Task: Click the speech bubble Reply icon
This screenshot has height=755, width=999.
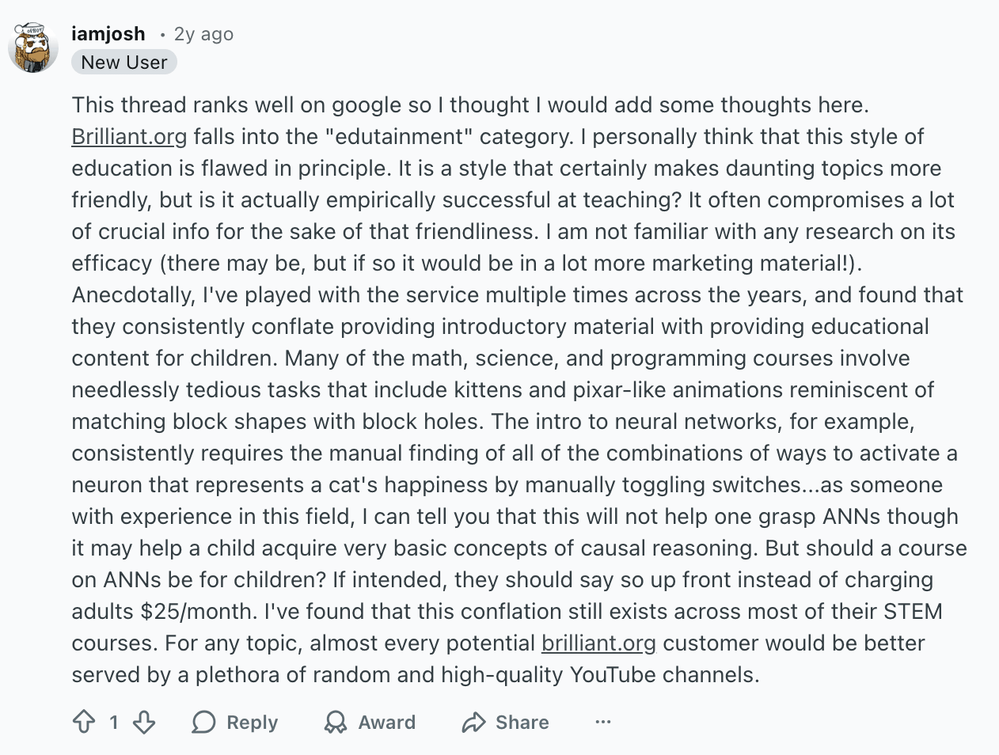Action: 205,722
